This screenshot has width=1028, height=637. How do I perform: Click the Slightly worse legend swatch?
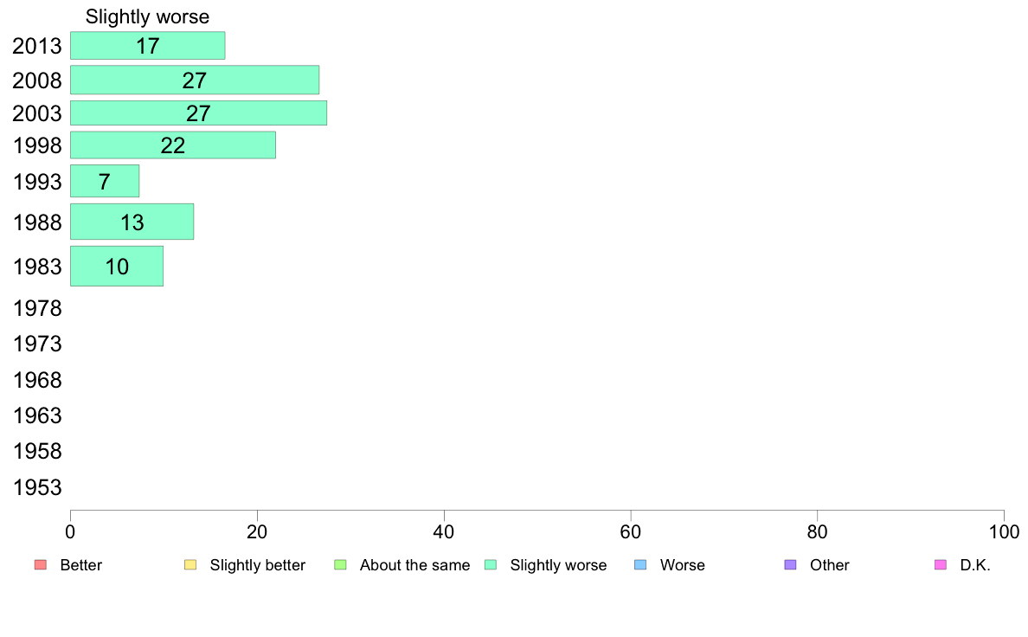coord(491,565)
